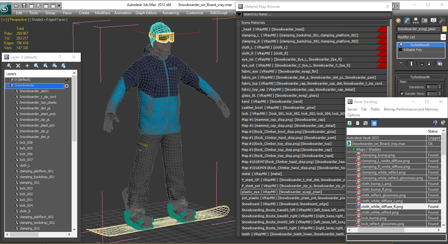Viewport: 448px width, 244px height.
Task: Click the Open File folder icon
Action: (17, 6)
